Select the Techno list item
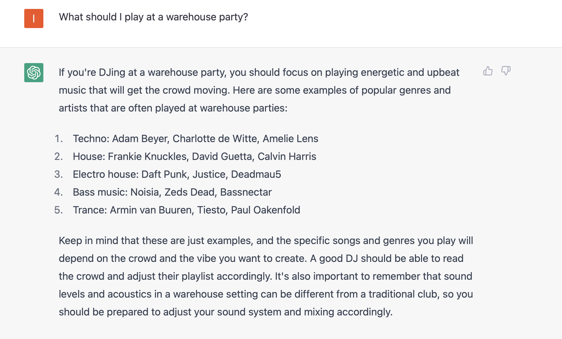This screenshot has height=339, width=562. pyautogui.click(x=196, y=139)
